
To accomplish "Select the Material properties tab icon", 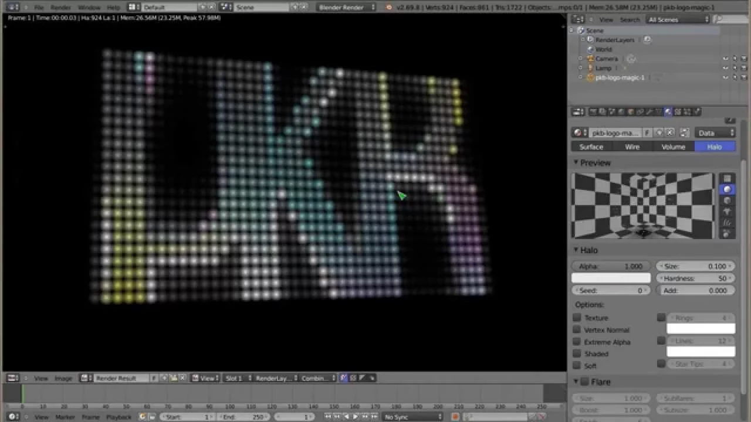I will coord(669,111).
